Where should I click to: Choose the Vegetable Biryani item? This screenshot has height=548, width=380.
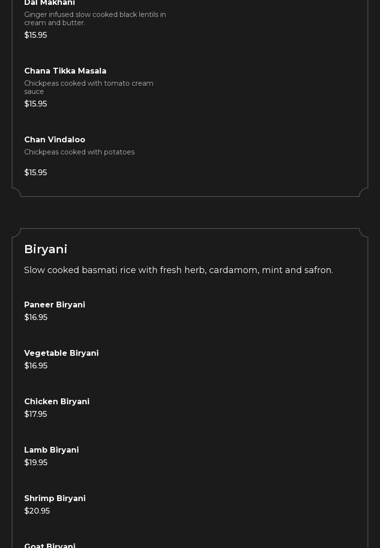61,353
